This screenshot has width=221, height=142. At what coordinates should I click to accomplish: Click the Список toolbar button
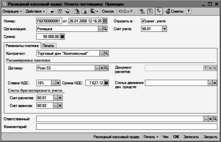click(x=108, y=12)
